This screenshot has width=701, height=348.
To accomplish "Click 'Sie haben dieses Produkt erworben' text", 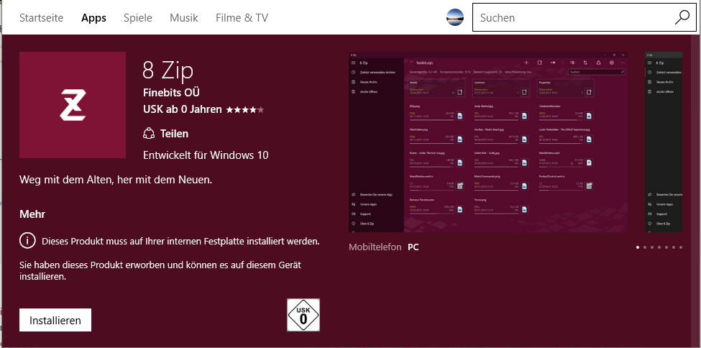I will (160, 270).
